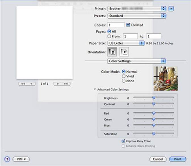The image size is (191, 166).
Task: Open the Color Settings panel menu
Action: (x=136, y=61)
